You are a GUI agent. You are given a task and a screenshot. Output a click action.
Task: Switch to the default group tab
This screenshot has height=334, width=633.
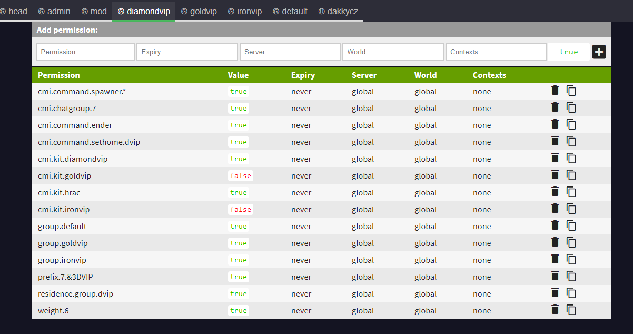point(290,11)
